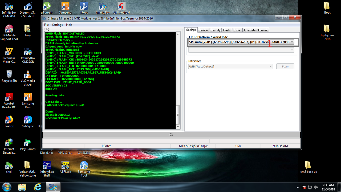Select the shell desktop shortcut
341x192 pixels.
pos(9,167)
